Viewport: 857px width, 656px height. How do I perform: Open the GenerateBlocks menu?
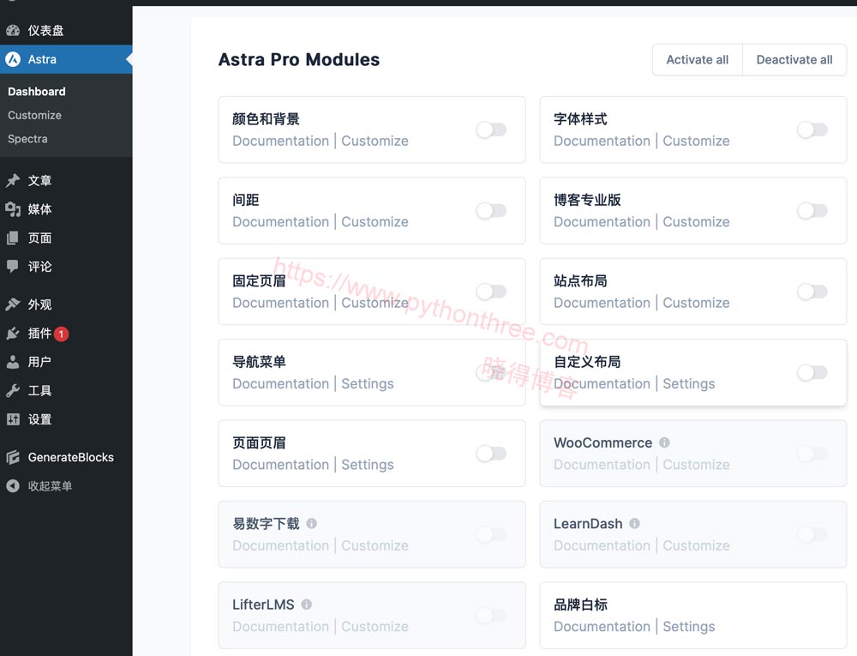click(x=66, y=457)
